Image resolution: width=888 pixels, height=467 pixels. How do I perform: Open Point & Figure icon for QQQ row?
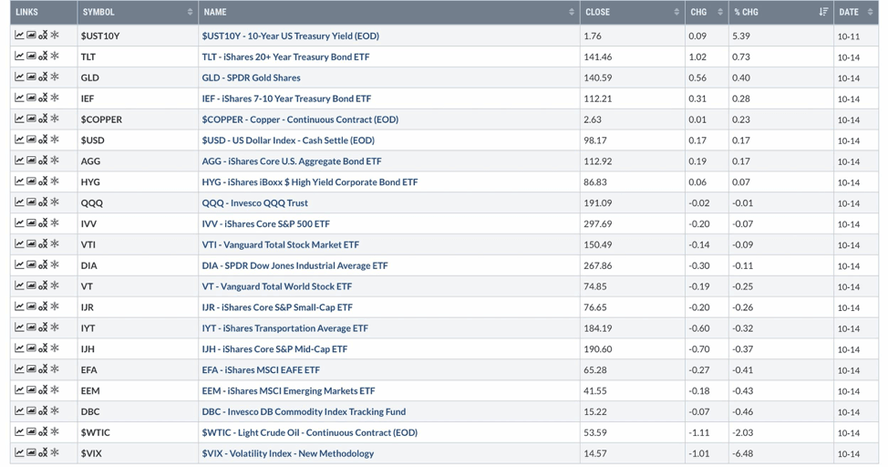(x=43, y=202)
